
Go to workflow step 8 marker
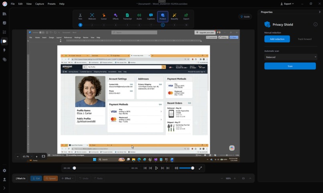(x=163, y=25)
